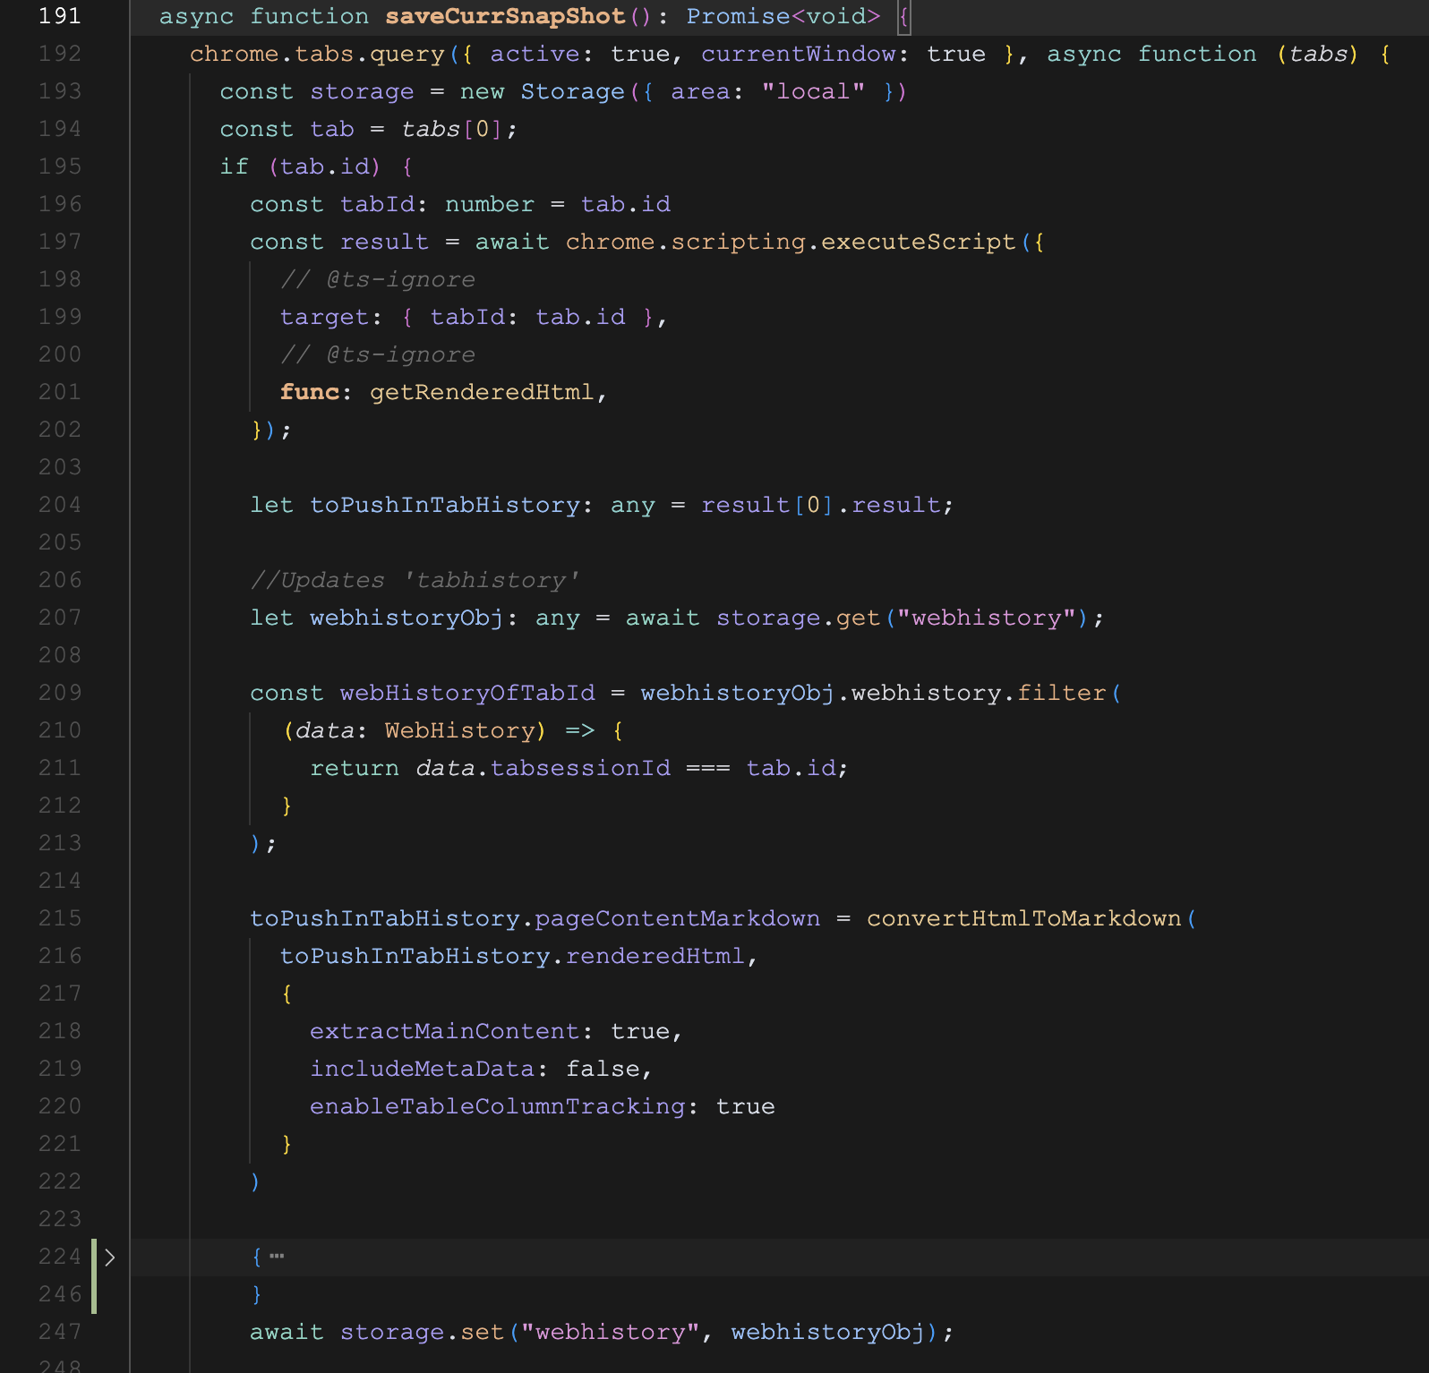
Task: Click line number 204 in the gutter
Action: pos(60,505)
